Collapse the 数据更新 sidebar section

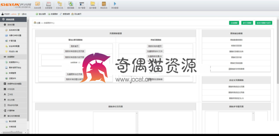[13, 57]
